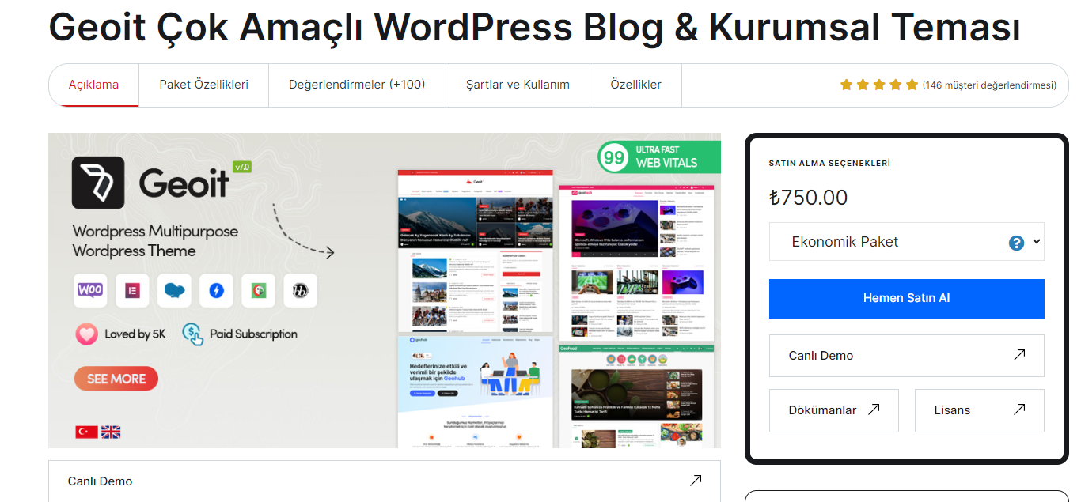1081x502 pixels.
Task: Click the Paid Subscription hand icon
Action: pos(192,334)
